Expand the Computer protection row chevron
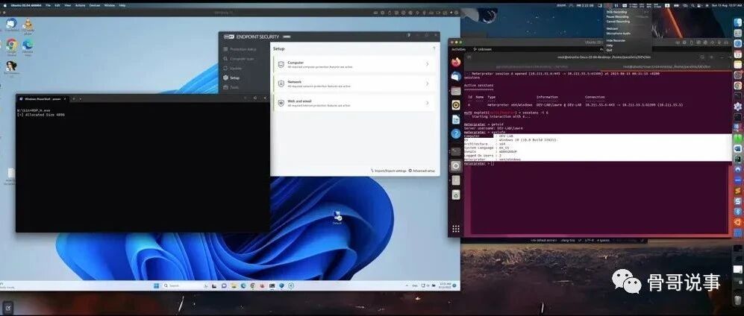The width and height of the screenshot is (744, 316). point(427,64)
